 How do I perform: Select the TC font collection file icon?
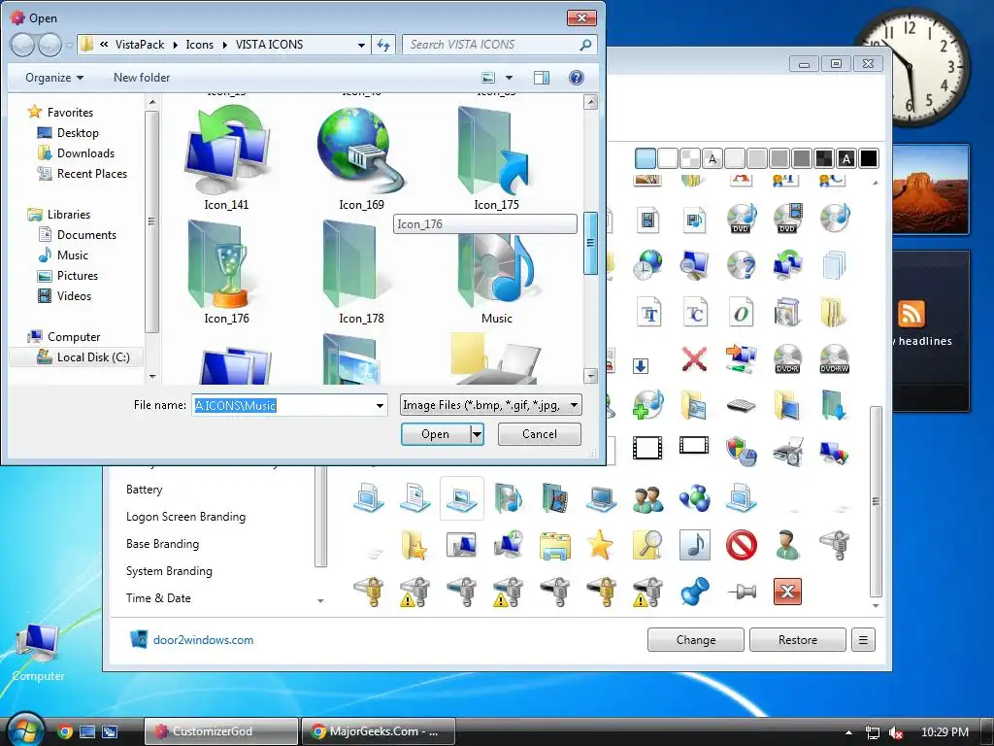point(695,312)
